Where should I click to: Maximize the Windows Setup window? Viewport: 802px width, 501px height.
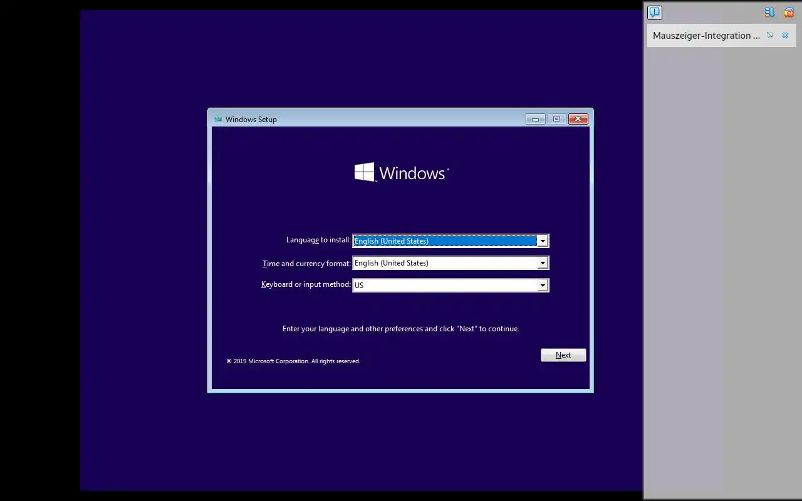(x=556, y=119)
